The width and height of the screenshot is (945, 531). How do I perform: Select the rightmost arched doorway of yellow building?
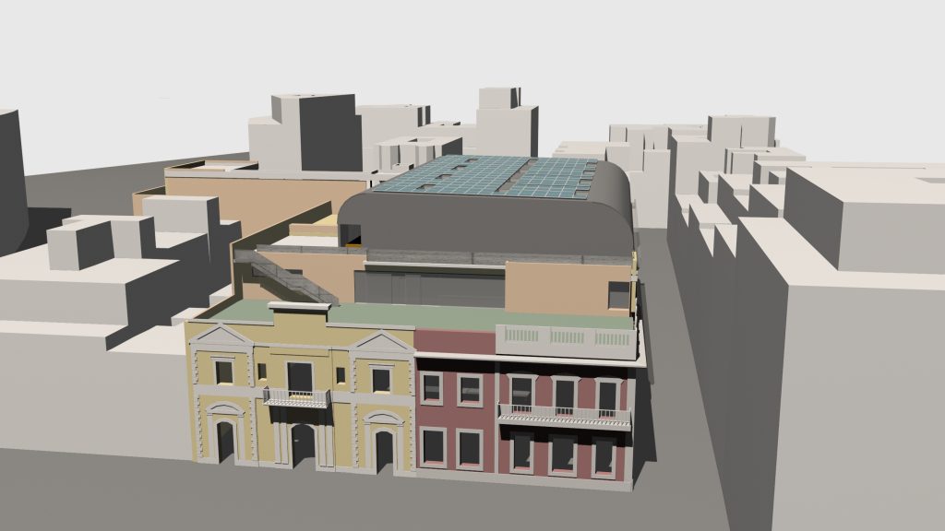(x=384, y=450)
